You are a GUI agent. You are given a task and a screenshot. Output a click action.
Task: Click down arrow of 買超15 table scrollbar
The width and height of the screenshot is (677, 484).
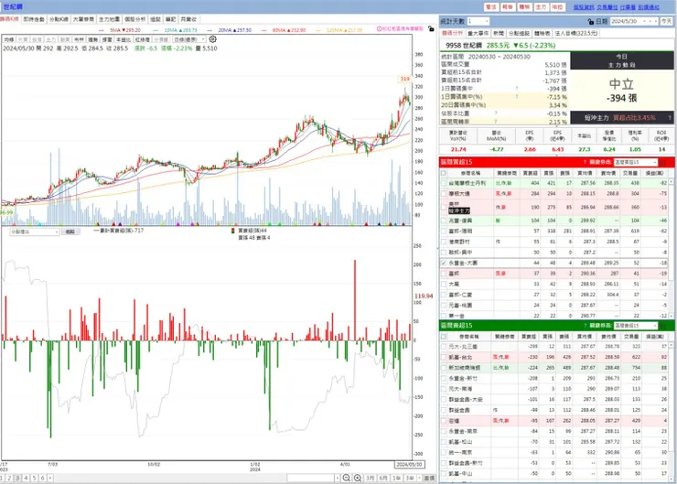coord(672,316)
